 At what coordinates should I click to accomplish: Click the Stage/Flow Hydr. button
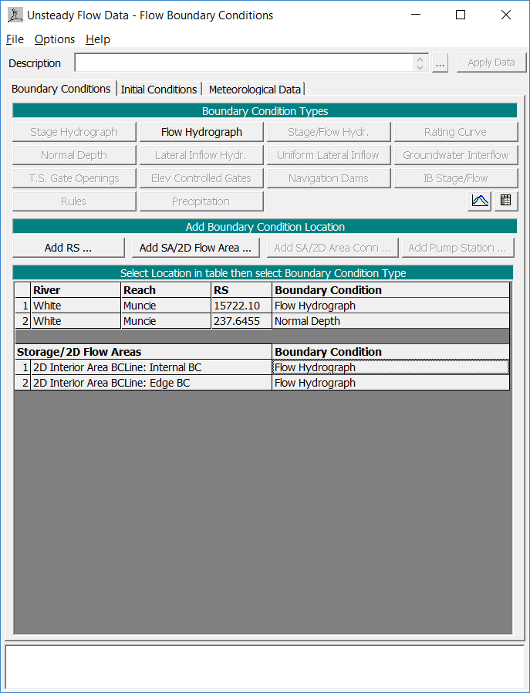click(x=329, y=132)
